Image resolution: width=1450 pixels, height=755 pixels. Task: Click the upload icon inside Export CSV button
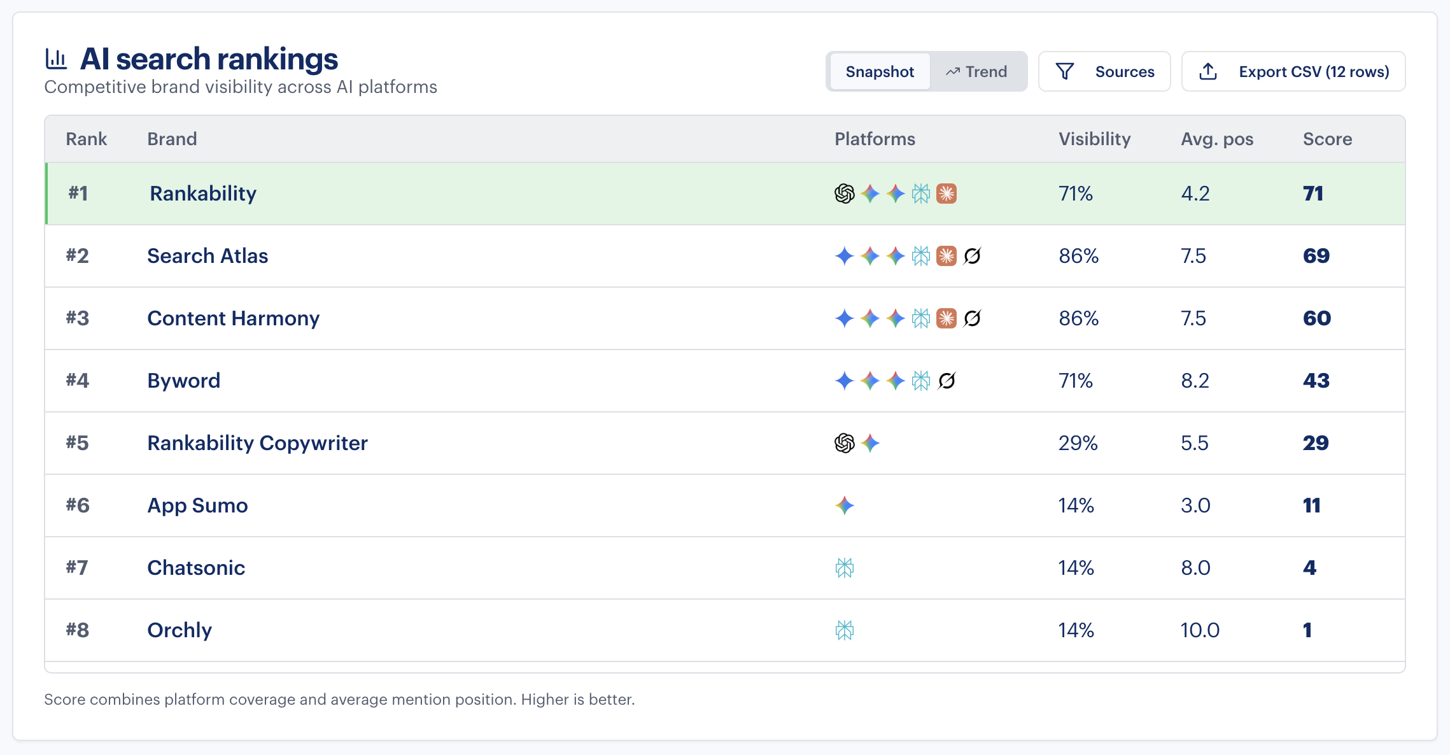tap(1208, 71)
